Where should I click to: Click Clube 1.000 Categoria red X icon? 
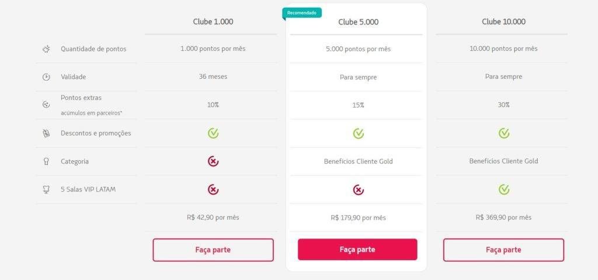click(x=213, y=161)
